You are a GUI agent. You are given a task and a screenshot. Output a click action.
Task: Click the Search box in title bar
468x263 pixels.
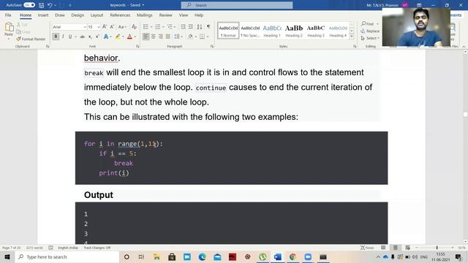point(237,5)
